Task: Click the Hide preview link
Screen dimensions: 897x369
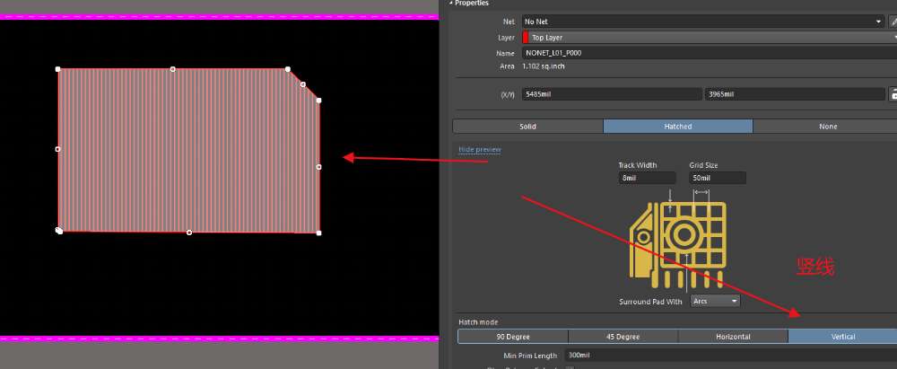Action: pos(479,150)
